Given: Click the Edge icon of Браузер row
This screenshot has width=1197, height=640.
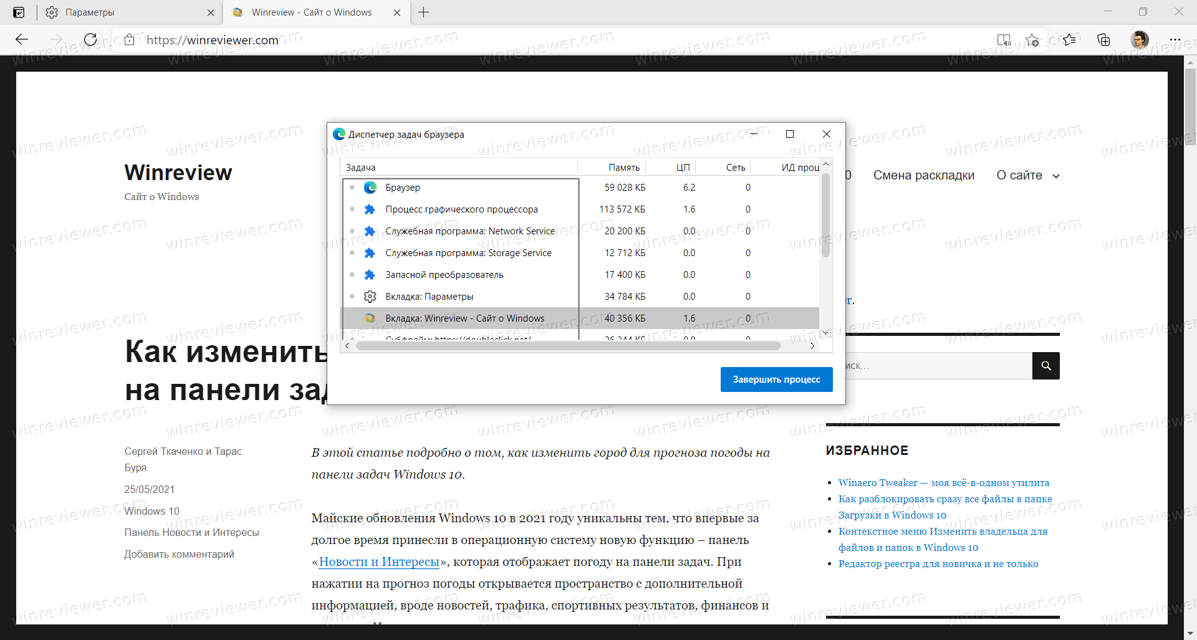Looking at the screenshot, I should point(370,188).
